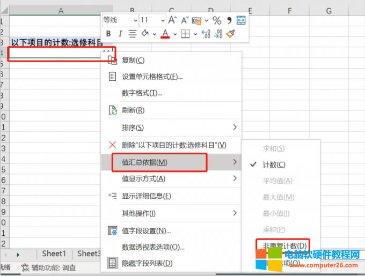Select the checked 计数(C) summary option
This screenshot has width=365, height=276.
[x=274, y=165]
